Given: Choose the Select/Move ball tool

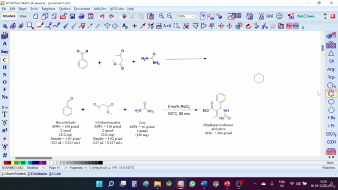Looking at the screenshot, I should pyautogui.click(x=5, y=26).
